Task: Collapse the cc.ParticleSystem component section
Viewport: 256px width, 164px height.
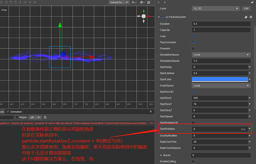Action: 159,17
